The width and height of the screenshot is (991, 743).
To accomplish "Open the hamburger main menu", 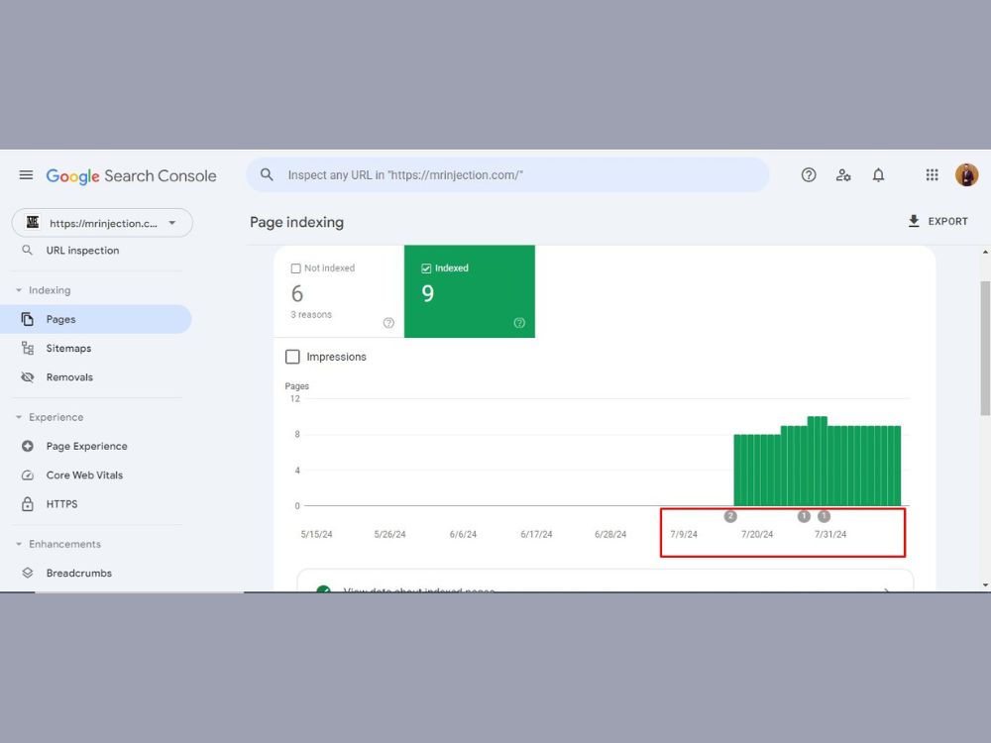I will click(26, 175).
